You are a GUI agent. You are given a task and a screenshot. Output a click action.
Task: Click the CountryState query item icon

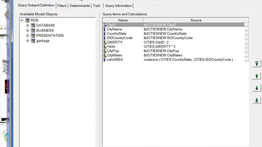105,33
